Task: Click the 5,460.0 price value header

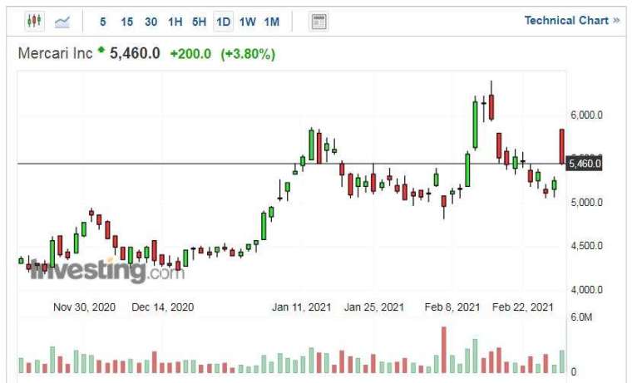Action: pyautogui.click(x=135, y=53)
